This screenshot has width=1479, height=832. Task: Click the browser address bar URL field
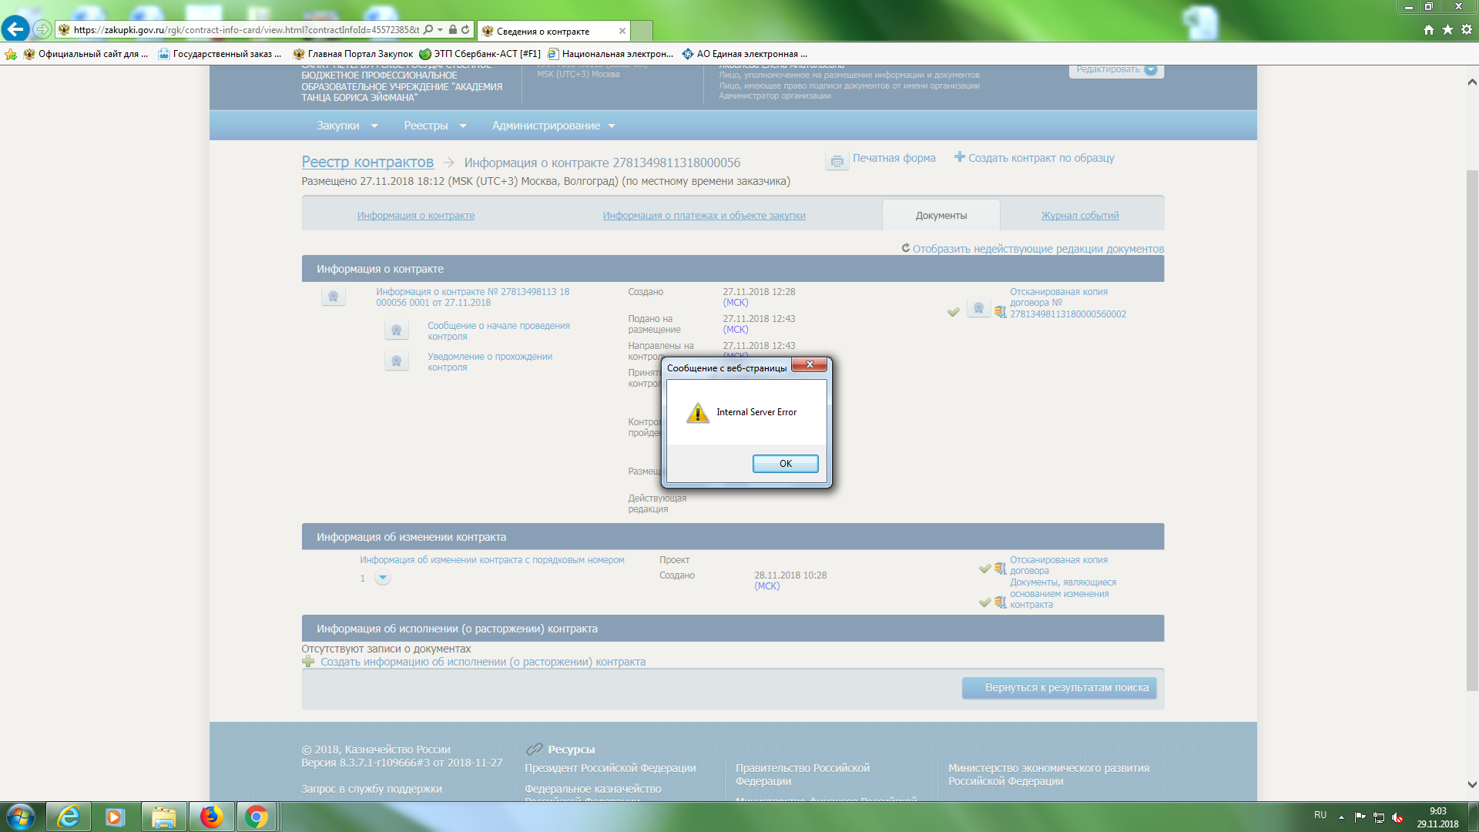246,30
